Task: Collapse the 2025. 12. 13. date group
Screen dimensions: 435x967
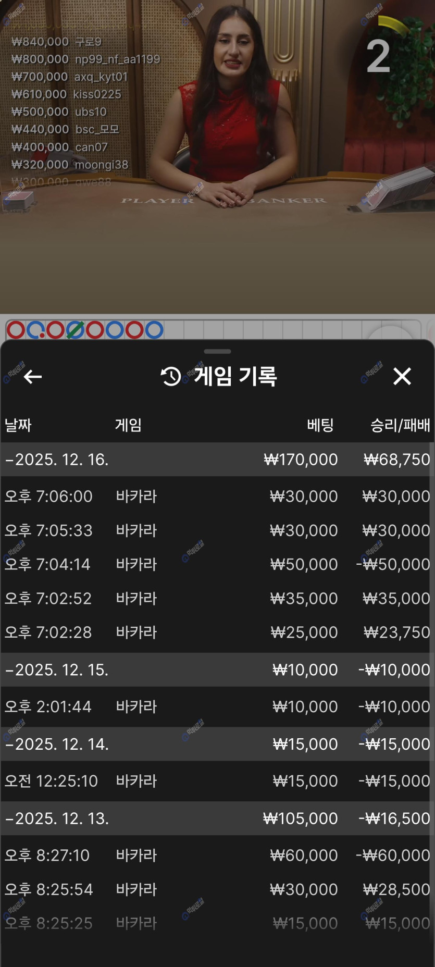Action: [57, 819]
